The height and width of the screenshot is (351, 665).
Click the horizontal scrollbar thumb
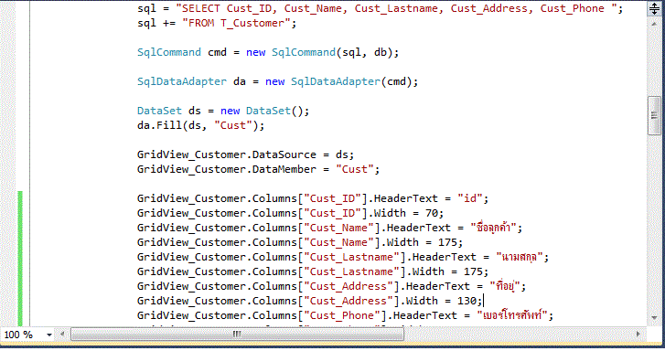click(237, 335)
